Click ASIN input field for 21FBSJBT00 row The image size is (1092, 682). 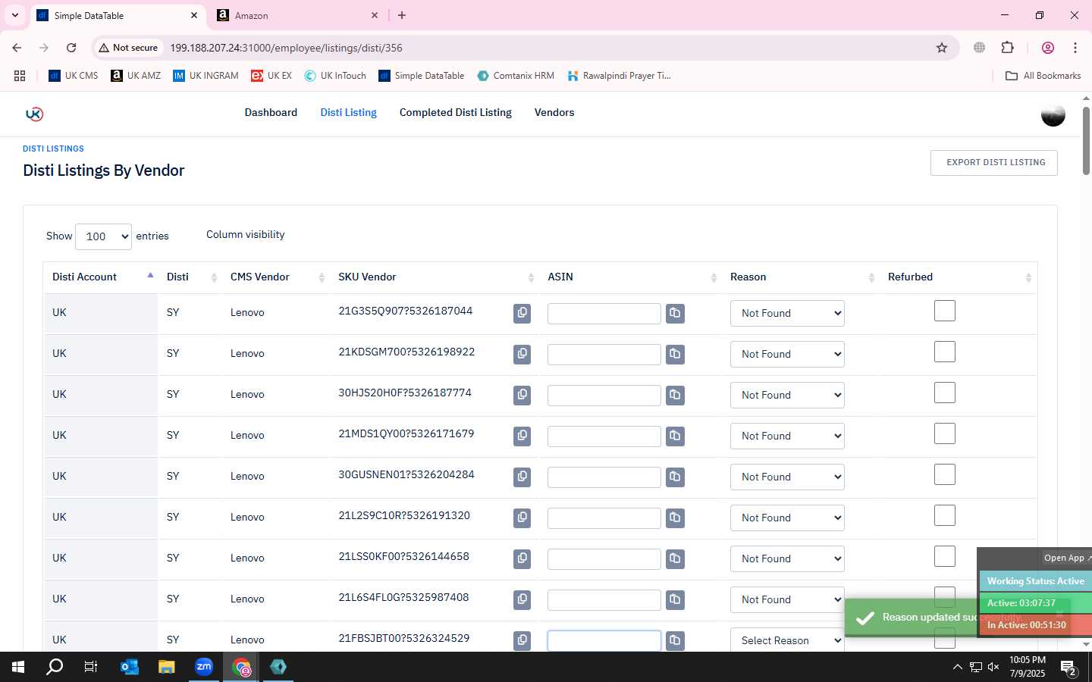[604, 641]
